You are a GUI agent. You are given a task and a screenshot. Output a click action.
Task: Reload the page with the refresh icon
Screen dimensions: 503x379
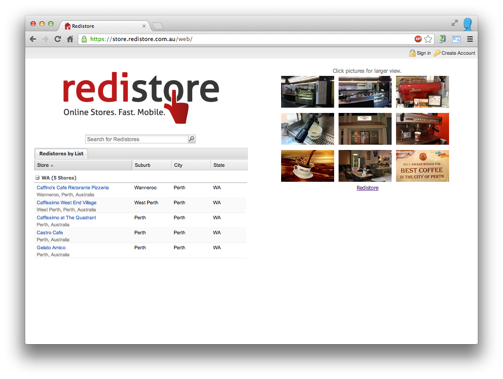58,39
